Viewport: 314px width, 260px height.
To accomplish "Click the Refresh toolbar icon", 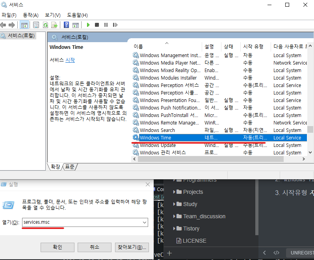I will [45, 25].
